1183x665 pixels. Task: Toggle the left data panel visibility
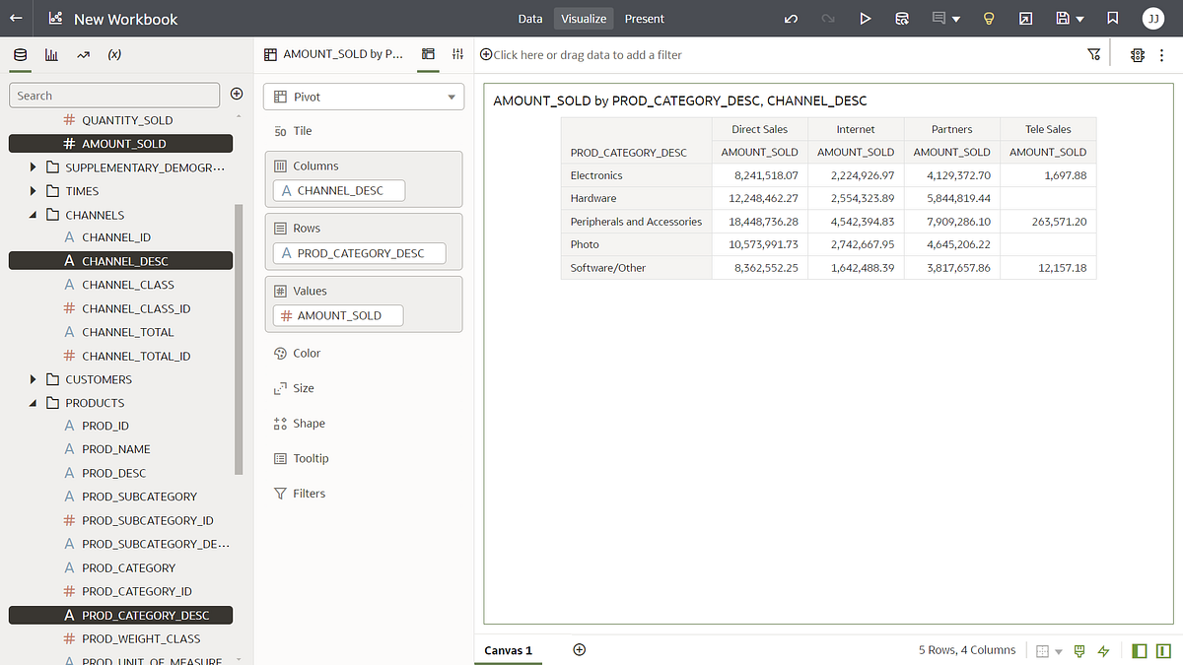point(1139,650)
